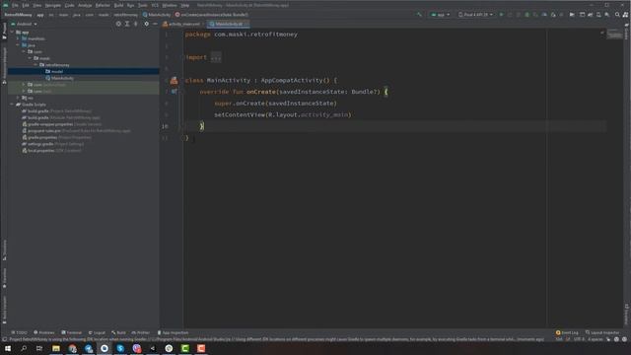
Task: Open the Help menu
Action: point(185,5)
